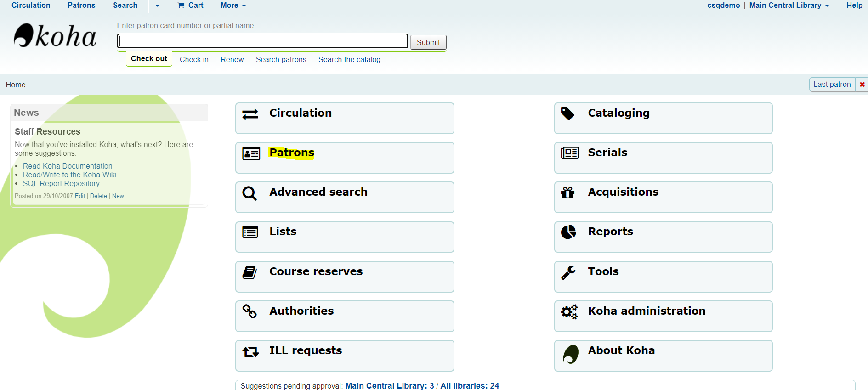868x390 pixels.
Task: Open Read/Write to the Koha Wiki
Action: tap(70, 175)
